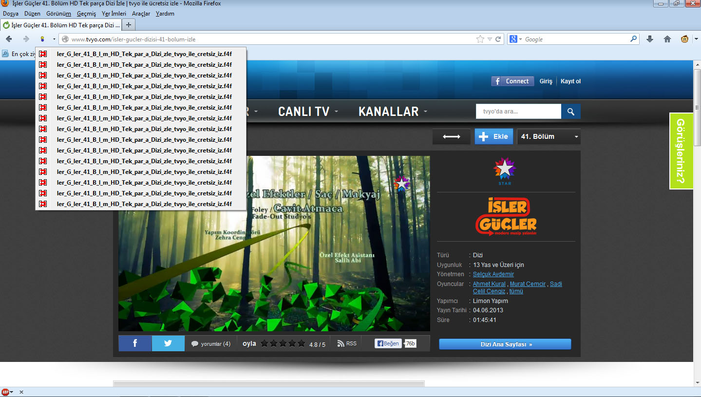The image size is (701, 397).
Task: Click the Greasemonkey monkey icon
Action: click(x=685, y=39)
